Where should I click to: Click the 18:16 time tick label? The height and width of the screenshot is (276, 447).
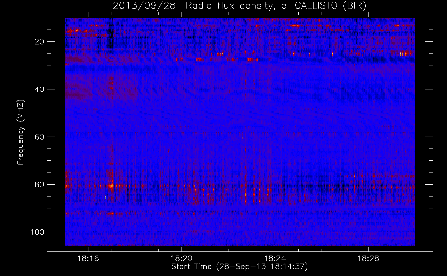pos(88,259)
